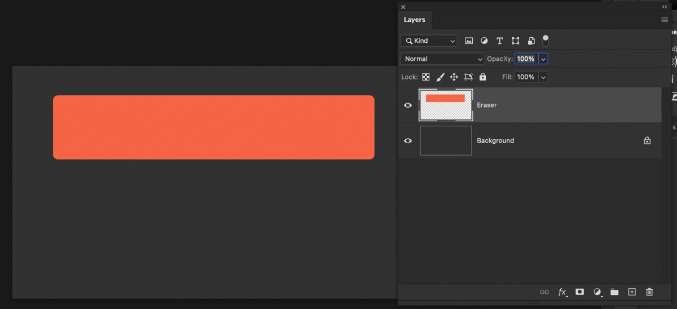Screen dimensions: 677x309
Task: Filter layers by pixel layer icon
Action: [x=468, y=41]
